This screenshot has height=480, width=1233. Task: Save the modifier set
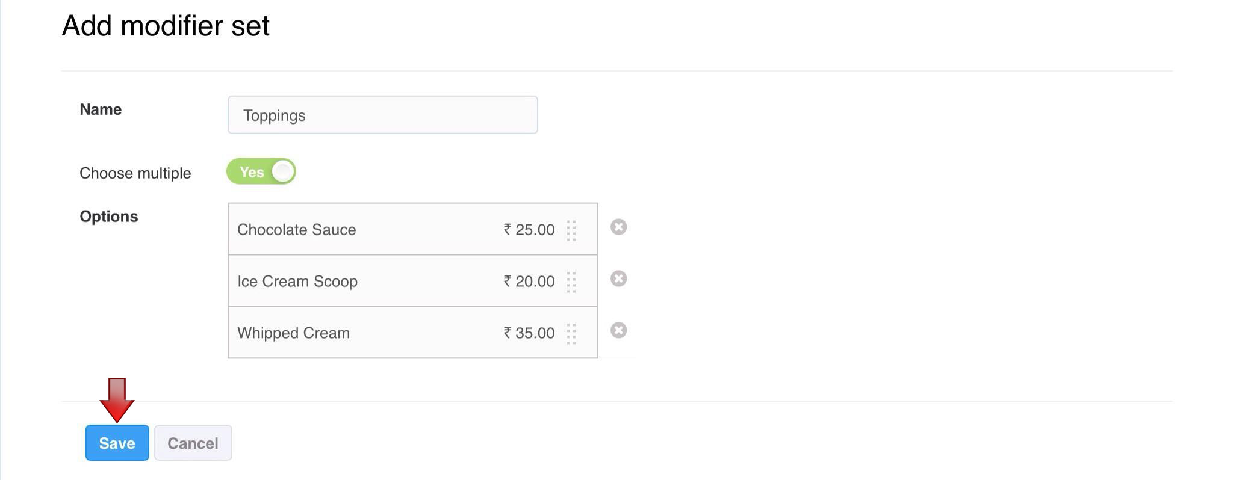pyautogui.click(x=117, y=443)
